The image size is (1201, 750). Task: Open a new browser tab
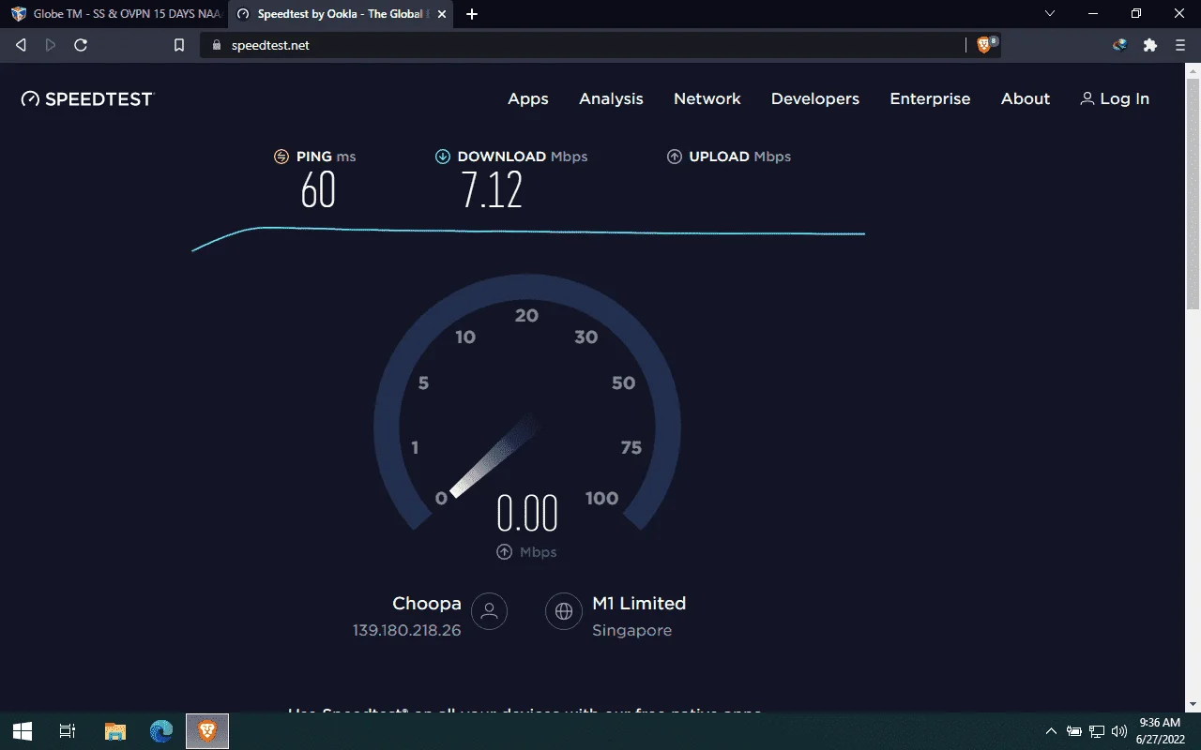coord(472,14)
